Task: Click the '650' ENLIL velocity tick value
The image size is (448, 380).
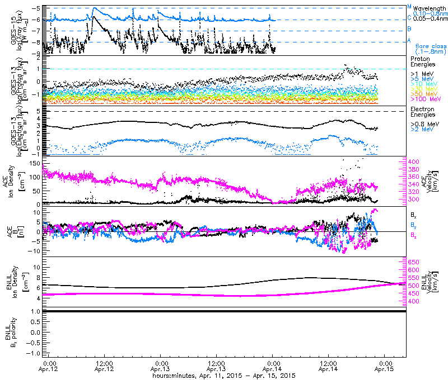Action: (x=413, y=262)
